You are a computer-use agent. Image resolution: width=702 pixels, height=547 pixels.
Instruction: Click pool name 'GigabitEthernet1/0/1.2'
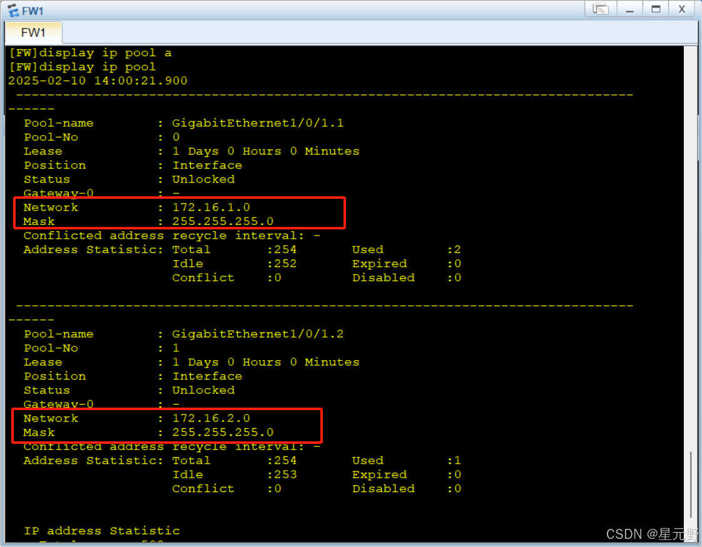(258, 334)
